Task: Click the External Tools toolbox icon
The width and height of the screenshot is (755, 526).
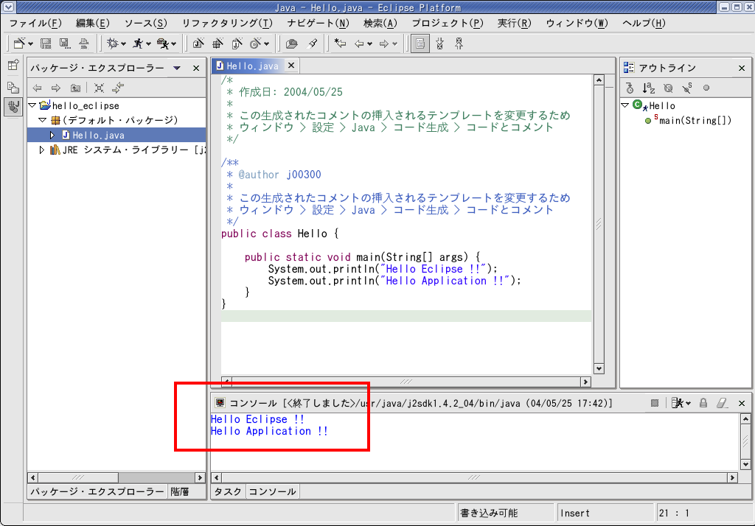Action: (163, 43)
